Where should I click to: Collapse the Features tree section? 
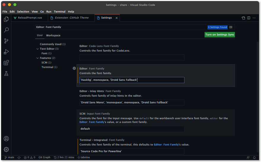click(x=38, y=58)
